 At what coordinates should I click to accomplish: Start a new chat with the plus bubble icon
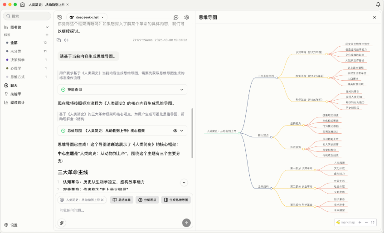pyautogui.click(x=176, y=17)
